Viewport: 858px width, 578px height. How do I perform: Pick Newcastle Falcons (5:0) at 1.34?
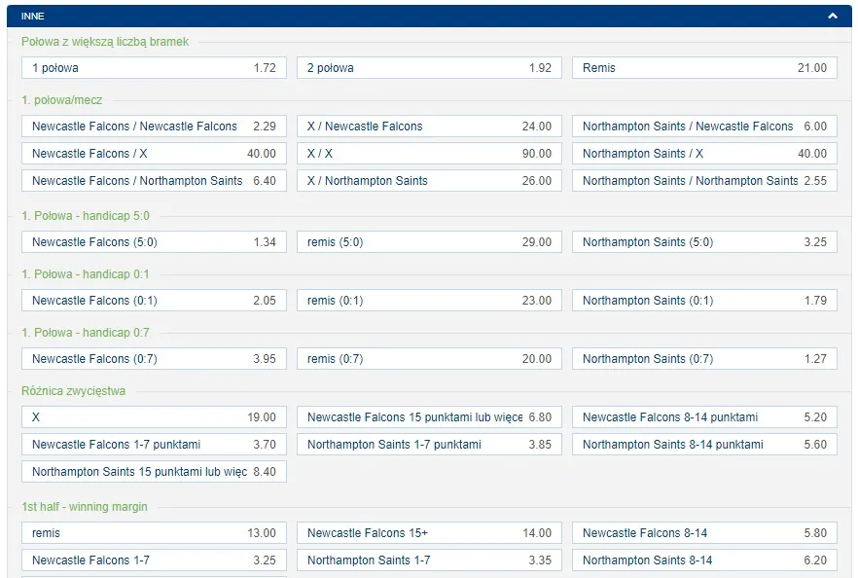coord(154,242)
